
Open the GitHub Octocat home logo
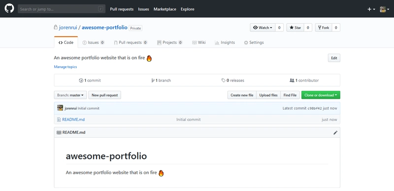pos(9,8)
